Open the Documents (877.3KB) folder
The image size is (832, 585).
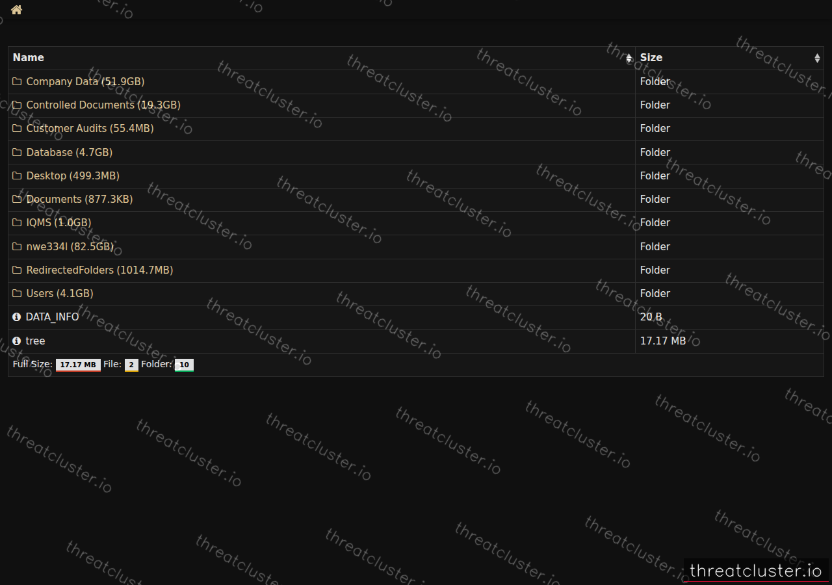(x=79, y=200)
